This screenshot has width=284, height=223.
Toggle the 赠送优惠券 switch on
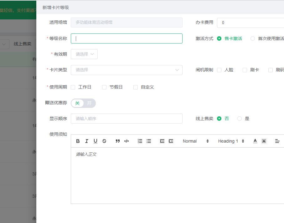pyautogui.click(x=83, y=103)
